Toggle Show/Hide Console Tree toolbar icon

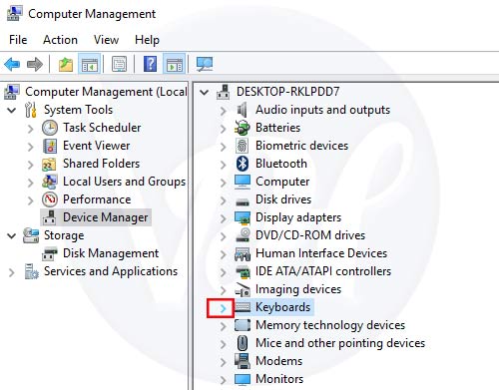click(89, 64)
